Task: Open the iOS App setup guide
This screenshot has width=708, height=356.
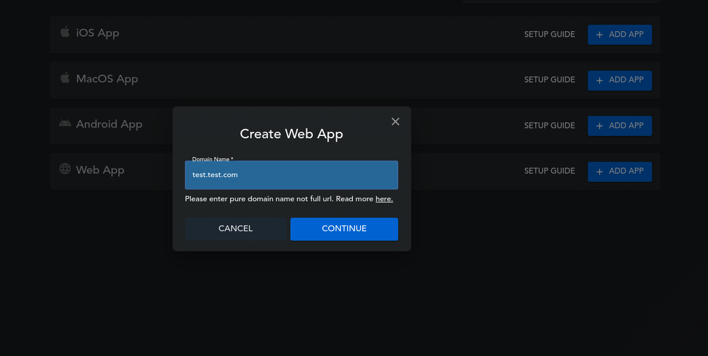Action: click(x=550, y=35)
